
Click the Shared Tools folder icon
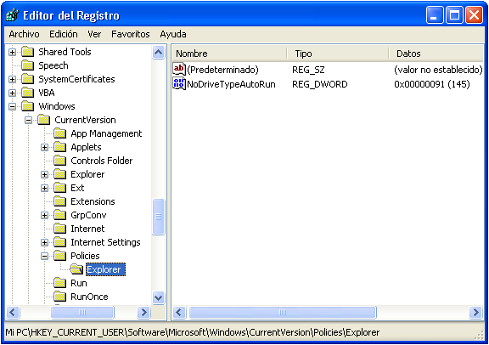pyautogui.click(x=28, y=52)
